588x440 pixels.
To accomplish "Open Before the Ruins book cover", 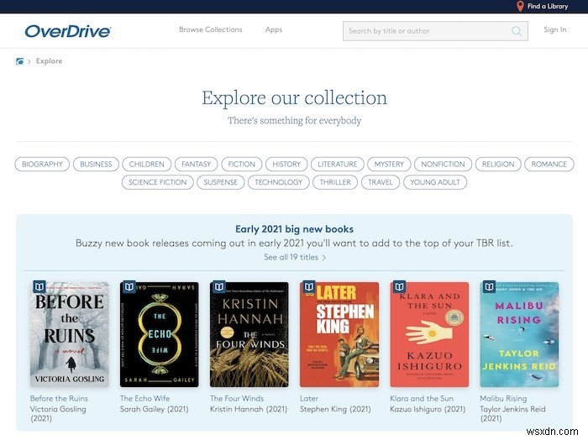I will (70, 334).
